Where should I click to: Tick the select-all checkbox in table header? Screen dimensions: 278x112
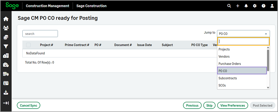[28, 45]
